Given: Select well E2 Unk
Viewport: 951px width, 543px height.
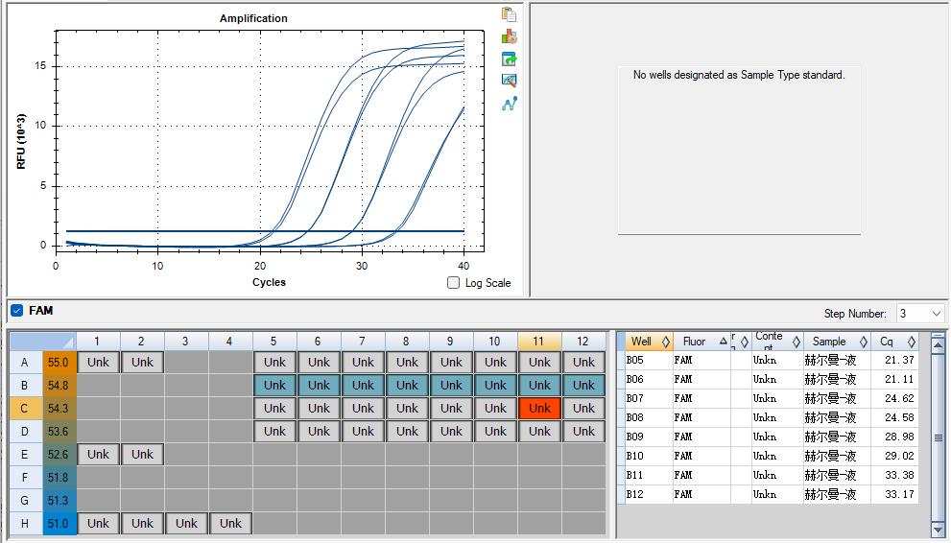Looking at the screenshot, I should [x=143, y=455].
